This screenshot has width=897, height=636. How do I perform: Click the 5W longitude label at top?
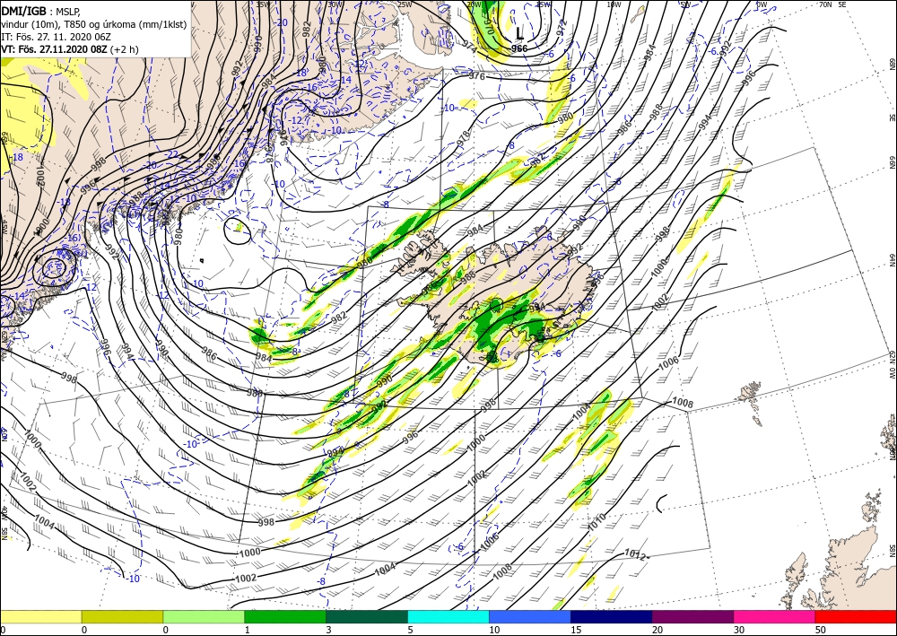684,4
